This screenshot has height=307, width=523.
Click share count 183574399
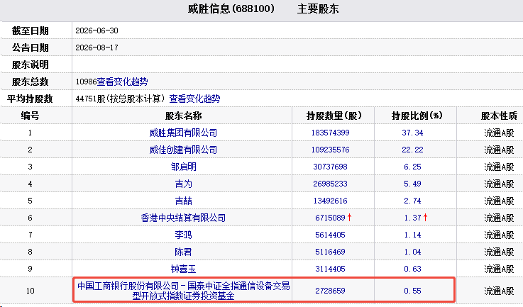click(x=330, y=133)
